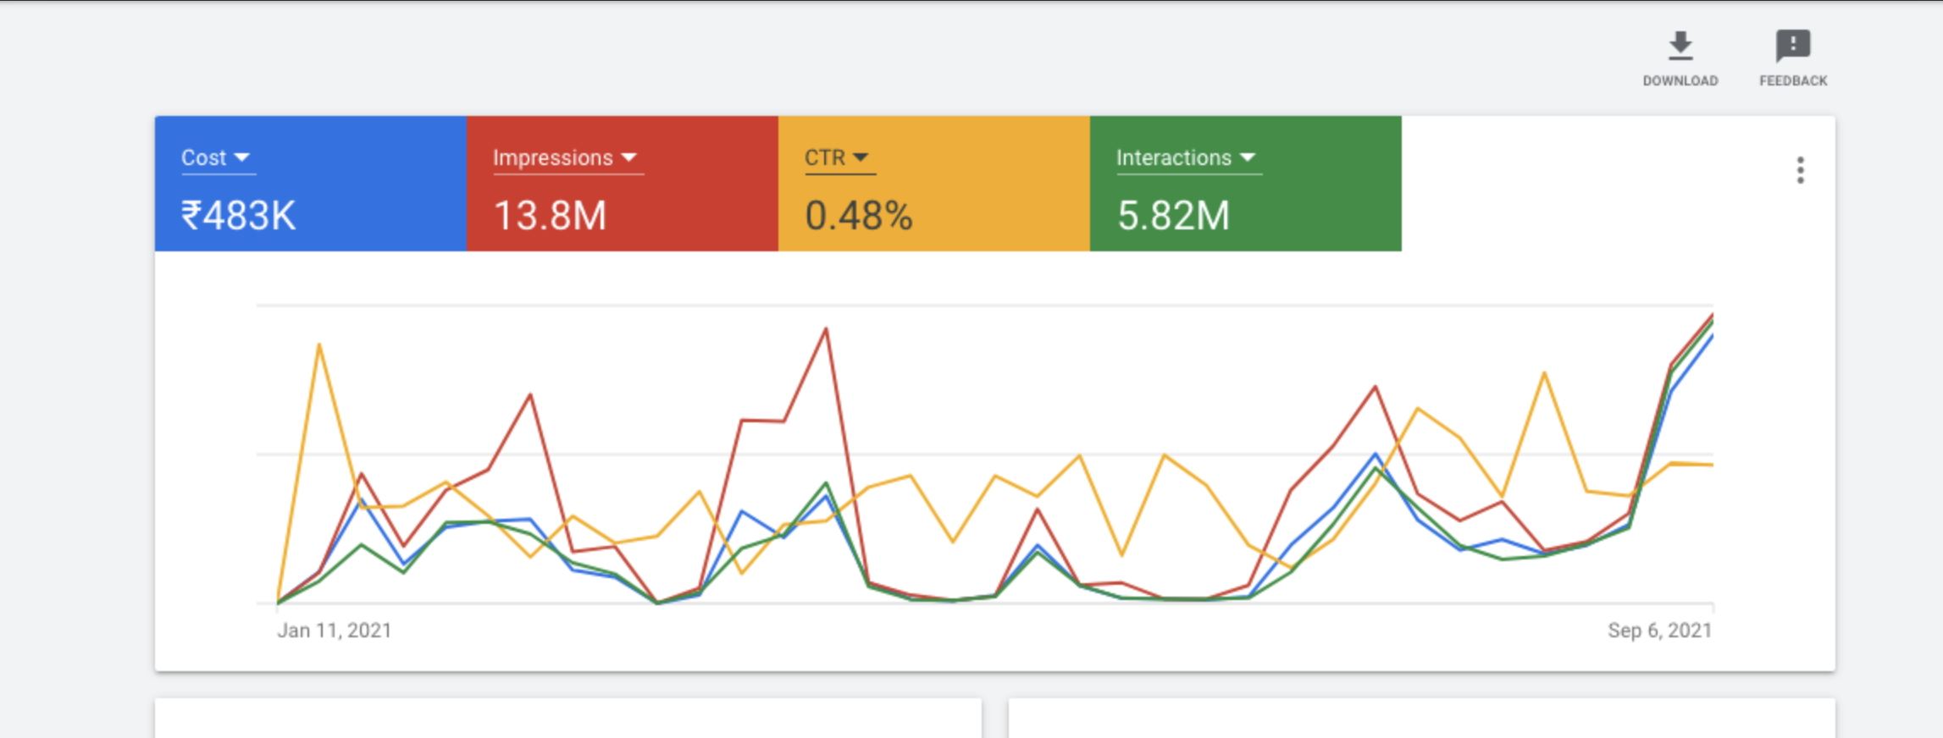Click the DOWNLOAD text label
1943x738 pixels.
1680,81
